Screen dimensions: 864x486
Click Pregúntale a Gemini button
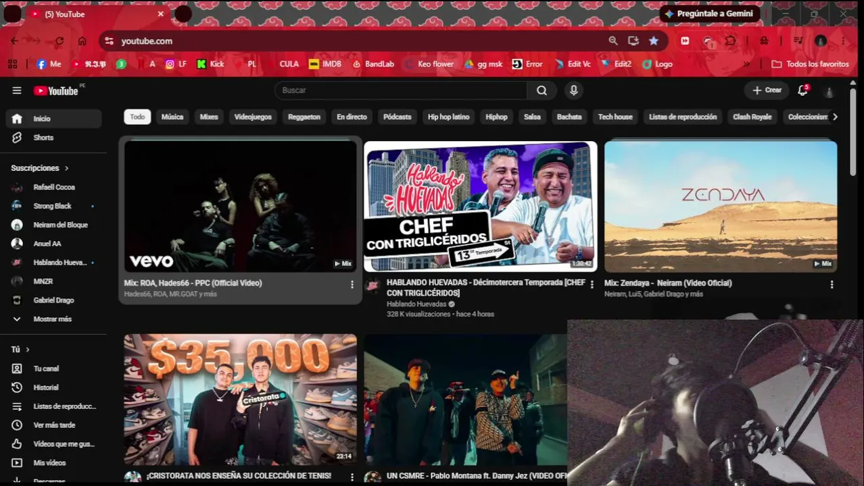[x=710, y=13]
